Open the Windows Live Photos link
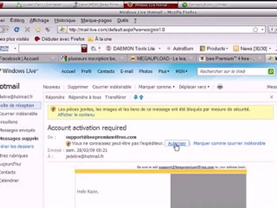This screenshot has width=277, height=208. tap(146, 71)
